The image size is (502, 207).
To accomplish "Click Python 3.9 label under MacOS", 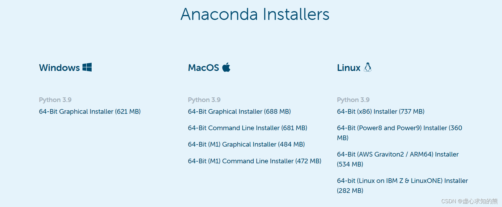I will click(204, 100).
